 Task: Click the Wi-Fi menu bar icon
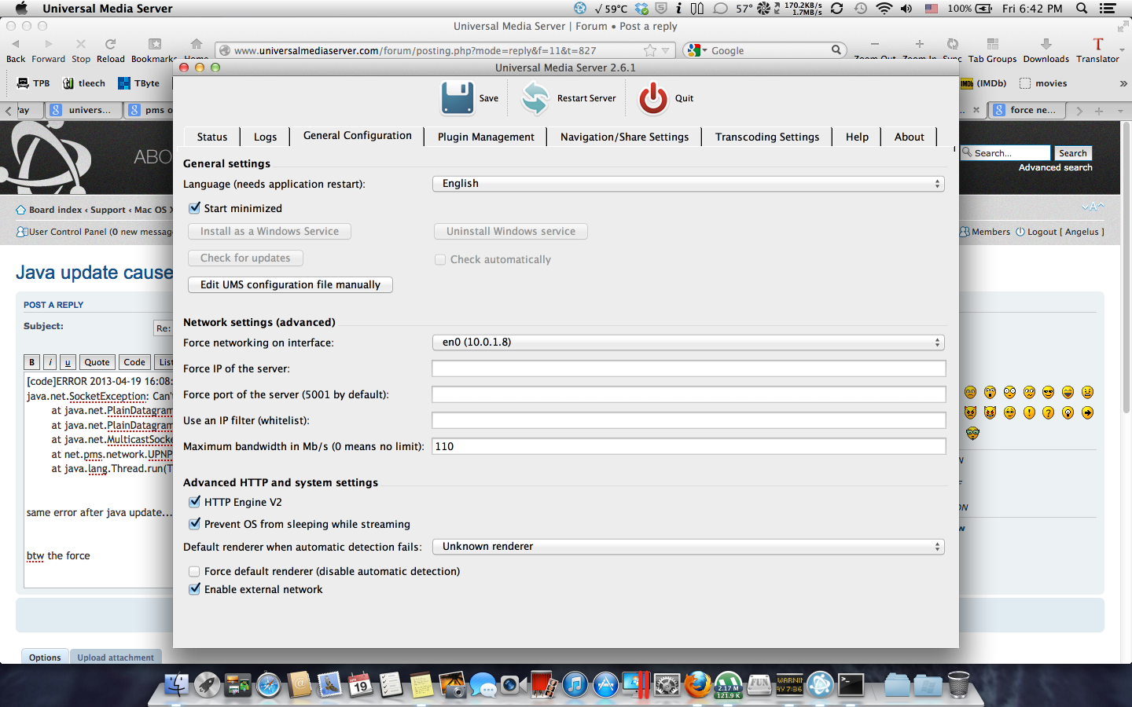(x=884, y=9)
